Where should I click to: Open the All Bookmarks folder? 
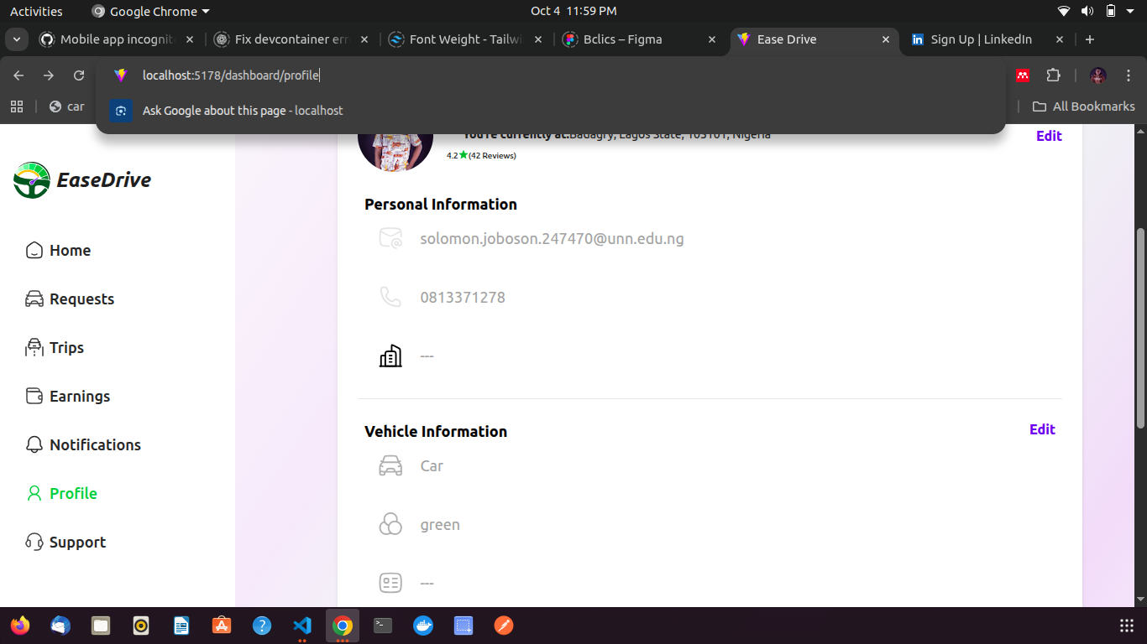coord(1083,106)
